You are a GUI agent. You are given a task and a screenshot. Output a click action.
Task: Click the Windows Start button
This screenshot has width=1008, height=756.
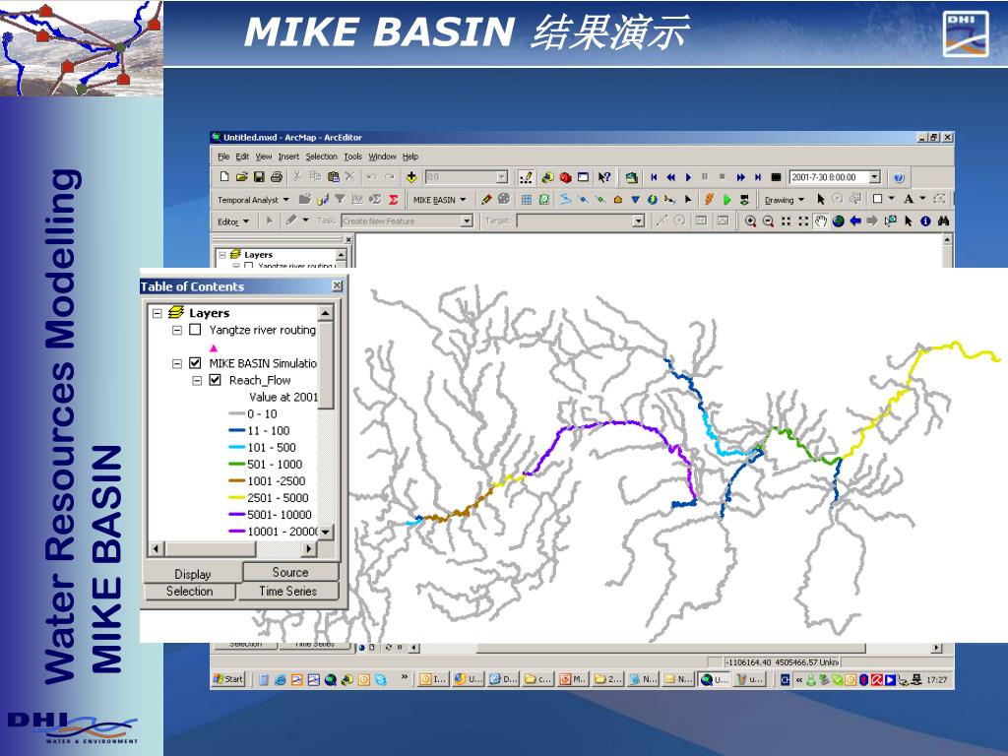click(x=228, y=679)
